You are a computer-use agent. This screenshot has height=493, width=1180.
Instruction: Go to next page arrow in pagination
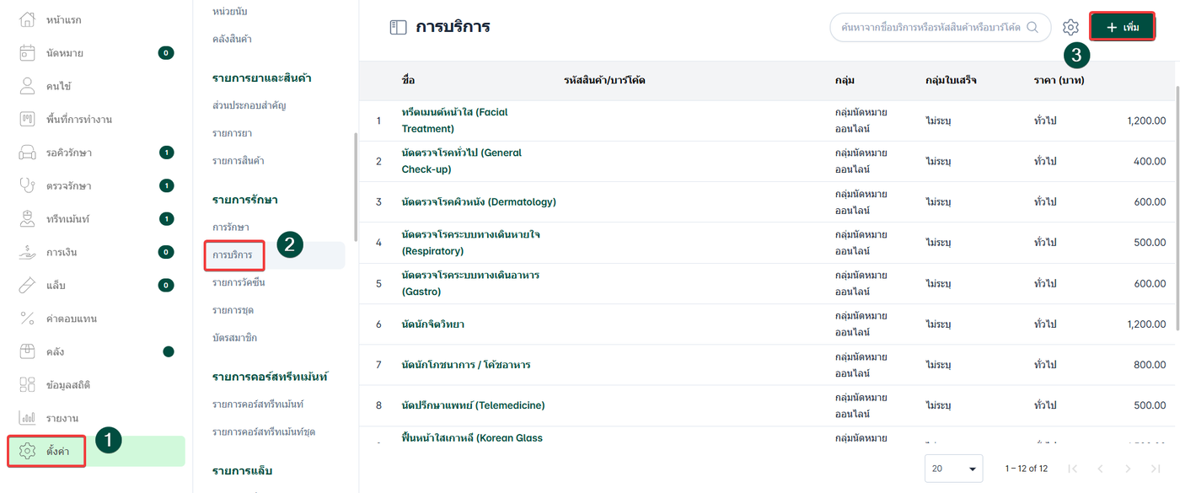[1128, 469]
